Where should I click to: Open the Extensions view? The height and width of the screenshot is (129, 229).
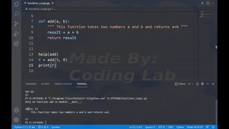(x=16, y=43)
